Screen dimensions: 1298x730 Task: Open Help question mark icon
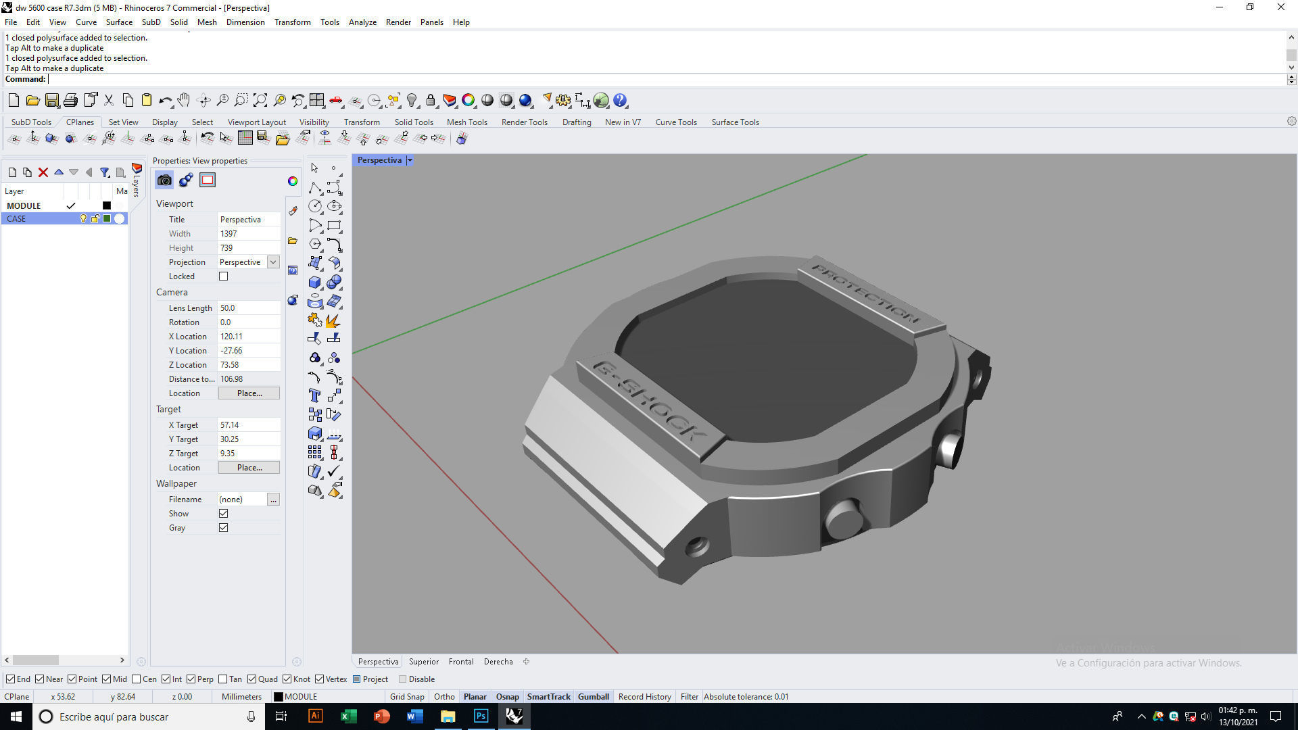[620, 101]
